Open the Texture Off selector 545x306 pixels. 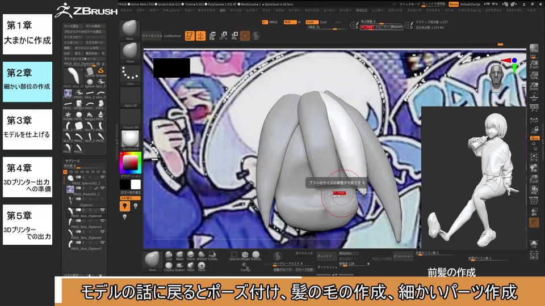tap(130, 119)
